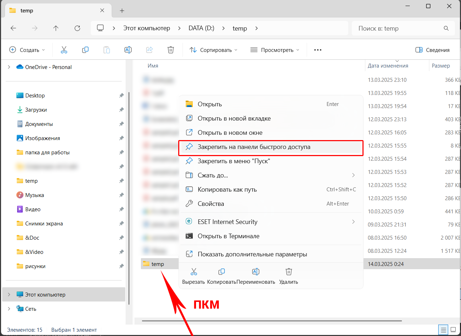Open Документы in the sidebar
The height and width of the screenshot is (336, 461).
coord(39,124)
